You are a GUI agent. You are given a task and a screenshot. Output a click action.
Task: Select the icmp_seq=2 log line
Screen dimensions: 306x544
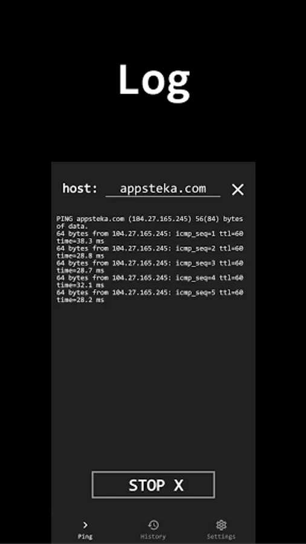150,252
